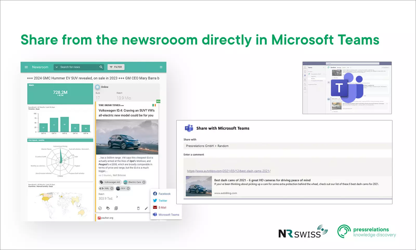This screenshot has width=416, height=250.
Task: Remove the XML tag
Action: 112,189
